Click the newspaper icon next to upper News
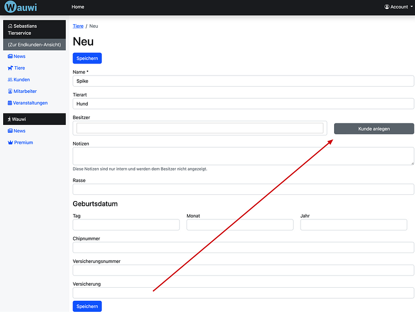This screenshot has height=315, width=415. click(x=10, y=56)
